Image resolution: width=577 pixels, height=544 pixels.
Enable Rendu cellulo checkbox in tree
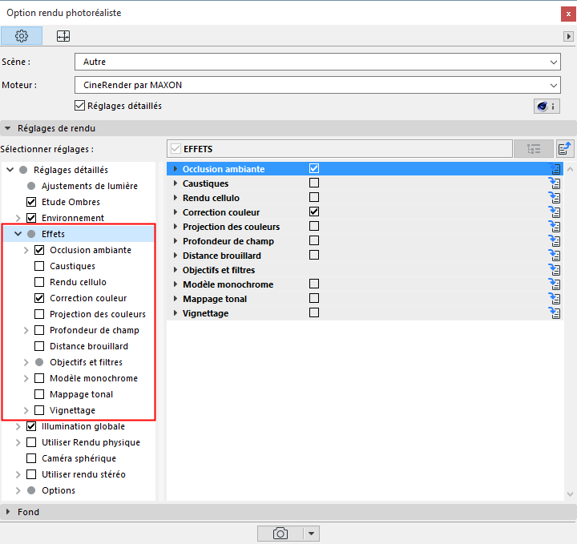pos(39,282)
